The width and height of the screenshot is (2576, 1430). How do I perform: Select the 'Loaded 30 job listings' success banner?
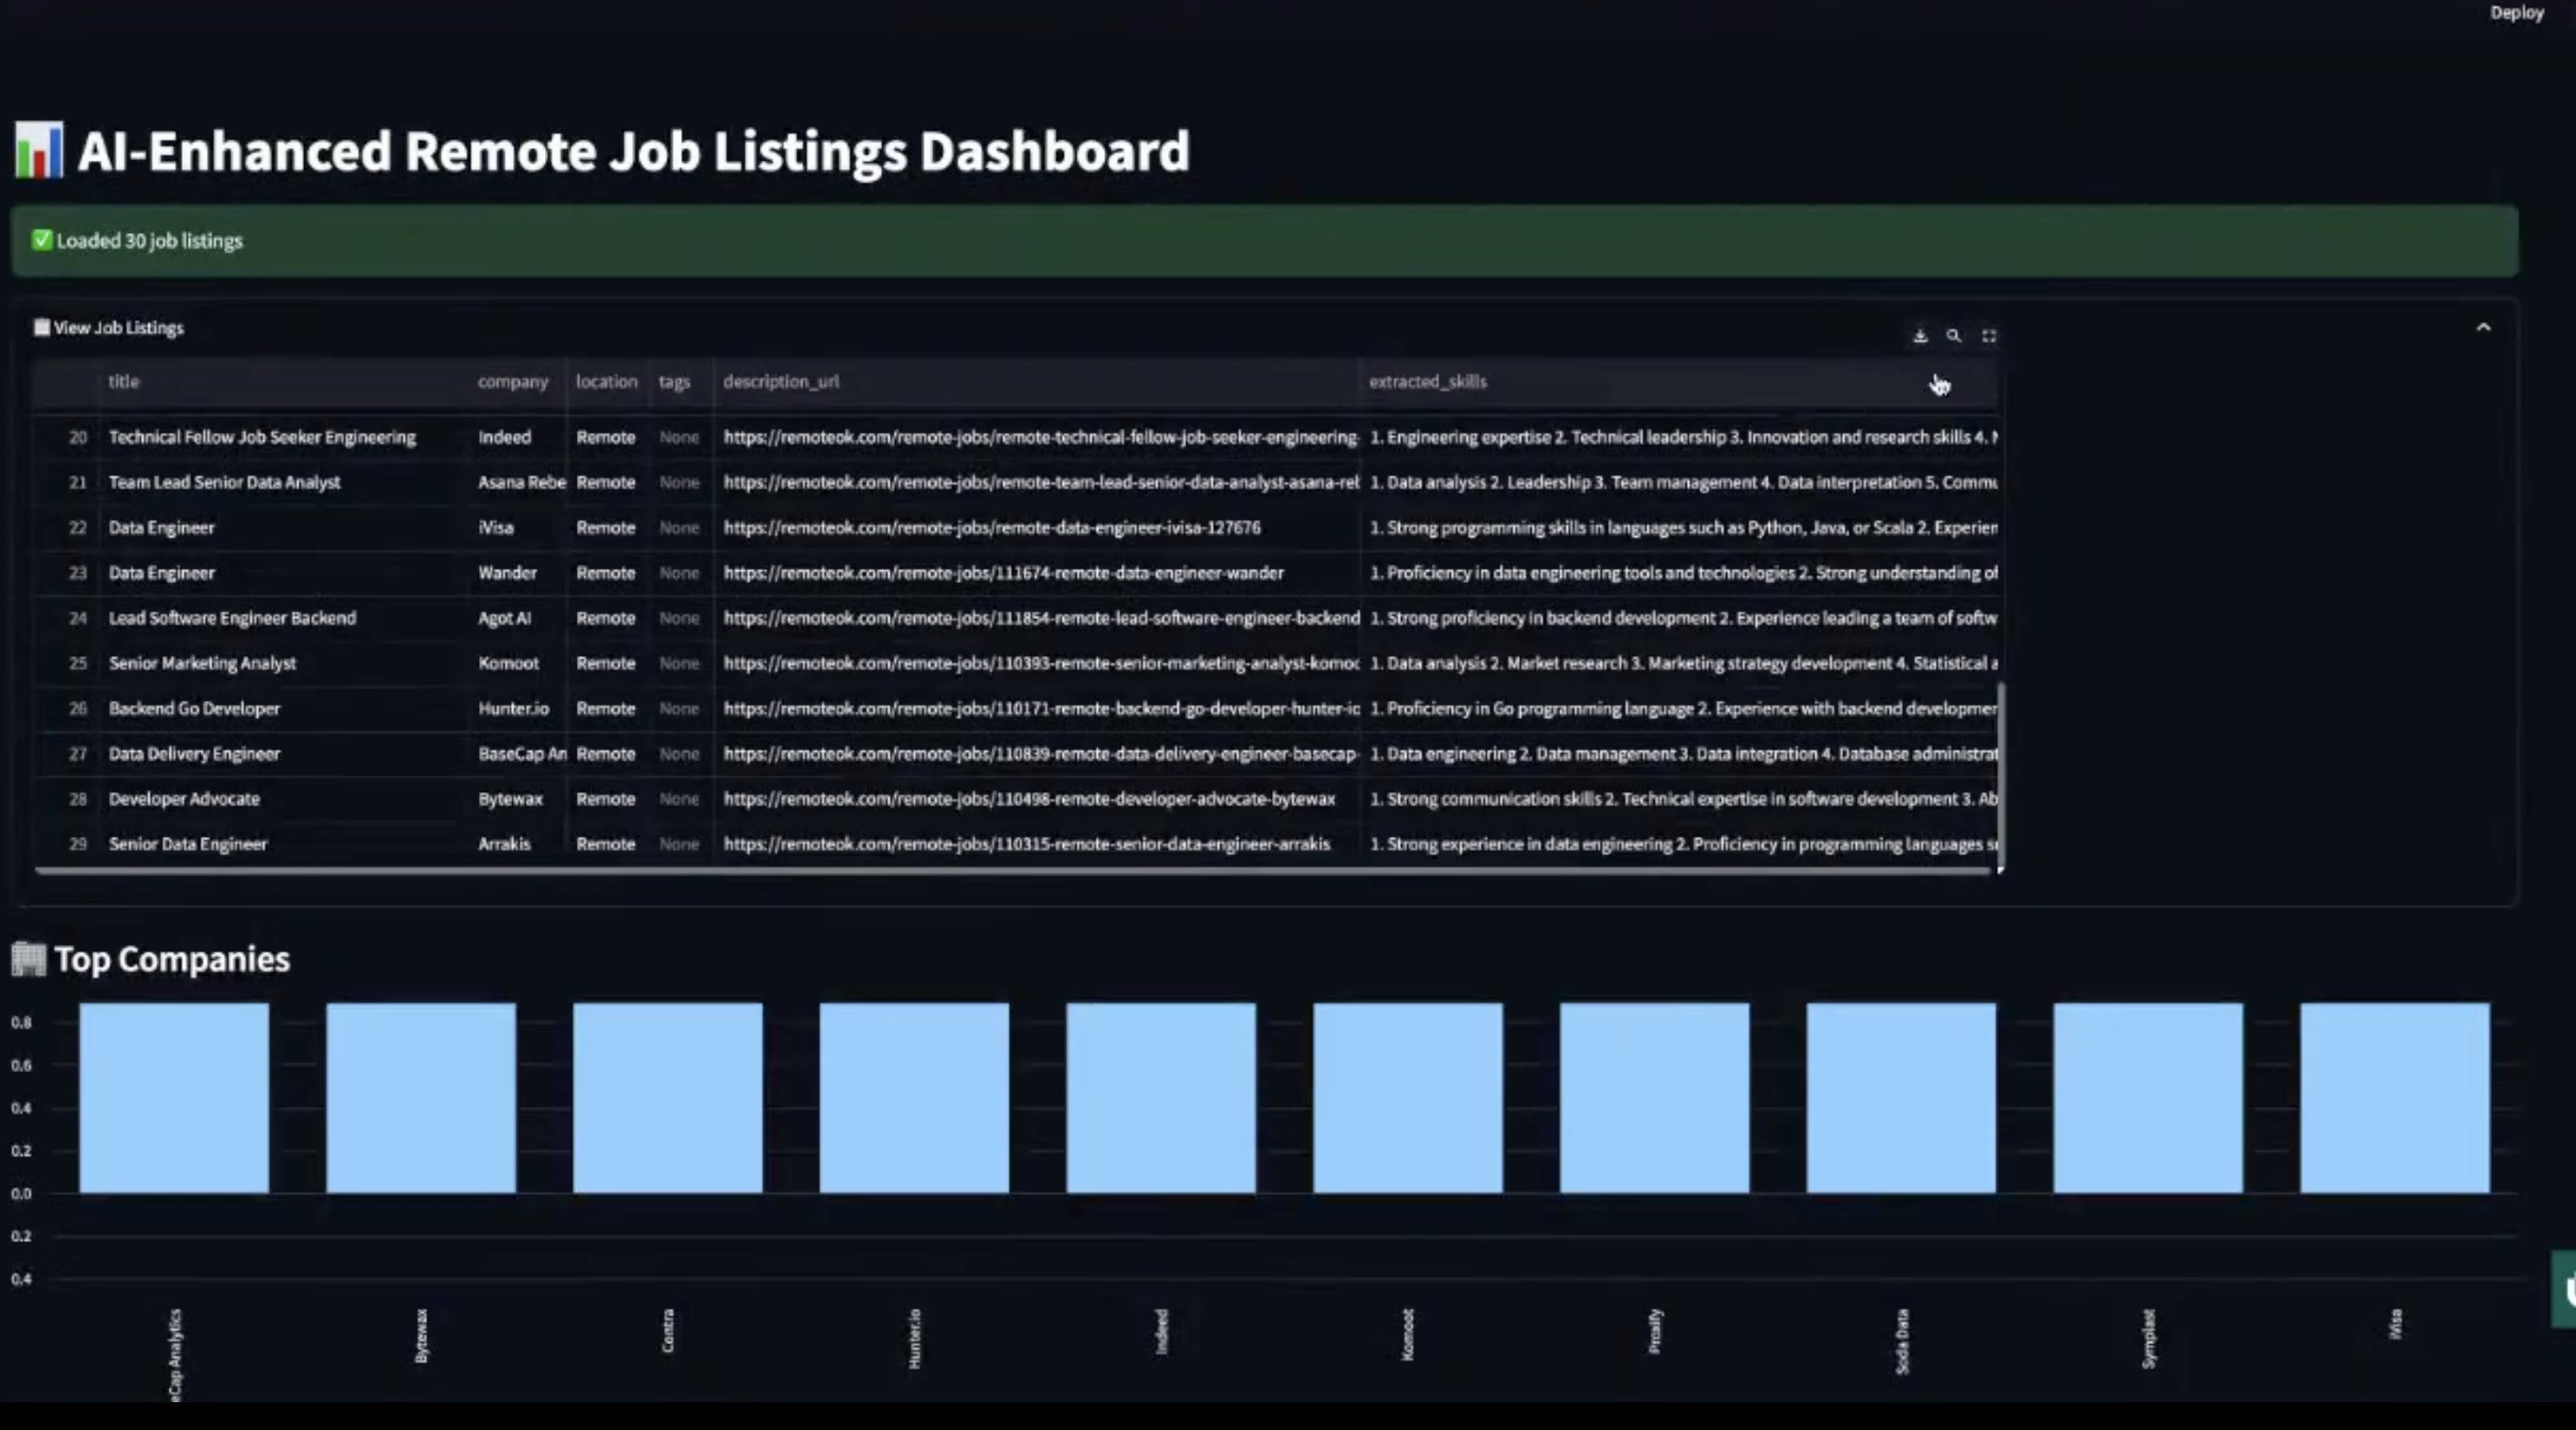click(1265, 241)
